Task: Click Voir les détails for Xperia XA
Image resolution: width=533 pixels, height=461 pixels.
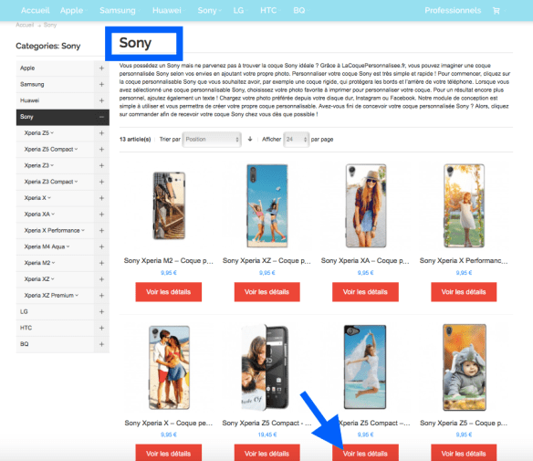Action: click(x=365, y=292)
